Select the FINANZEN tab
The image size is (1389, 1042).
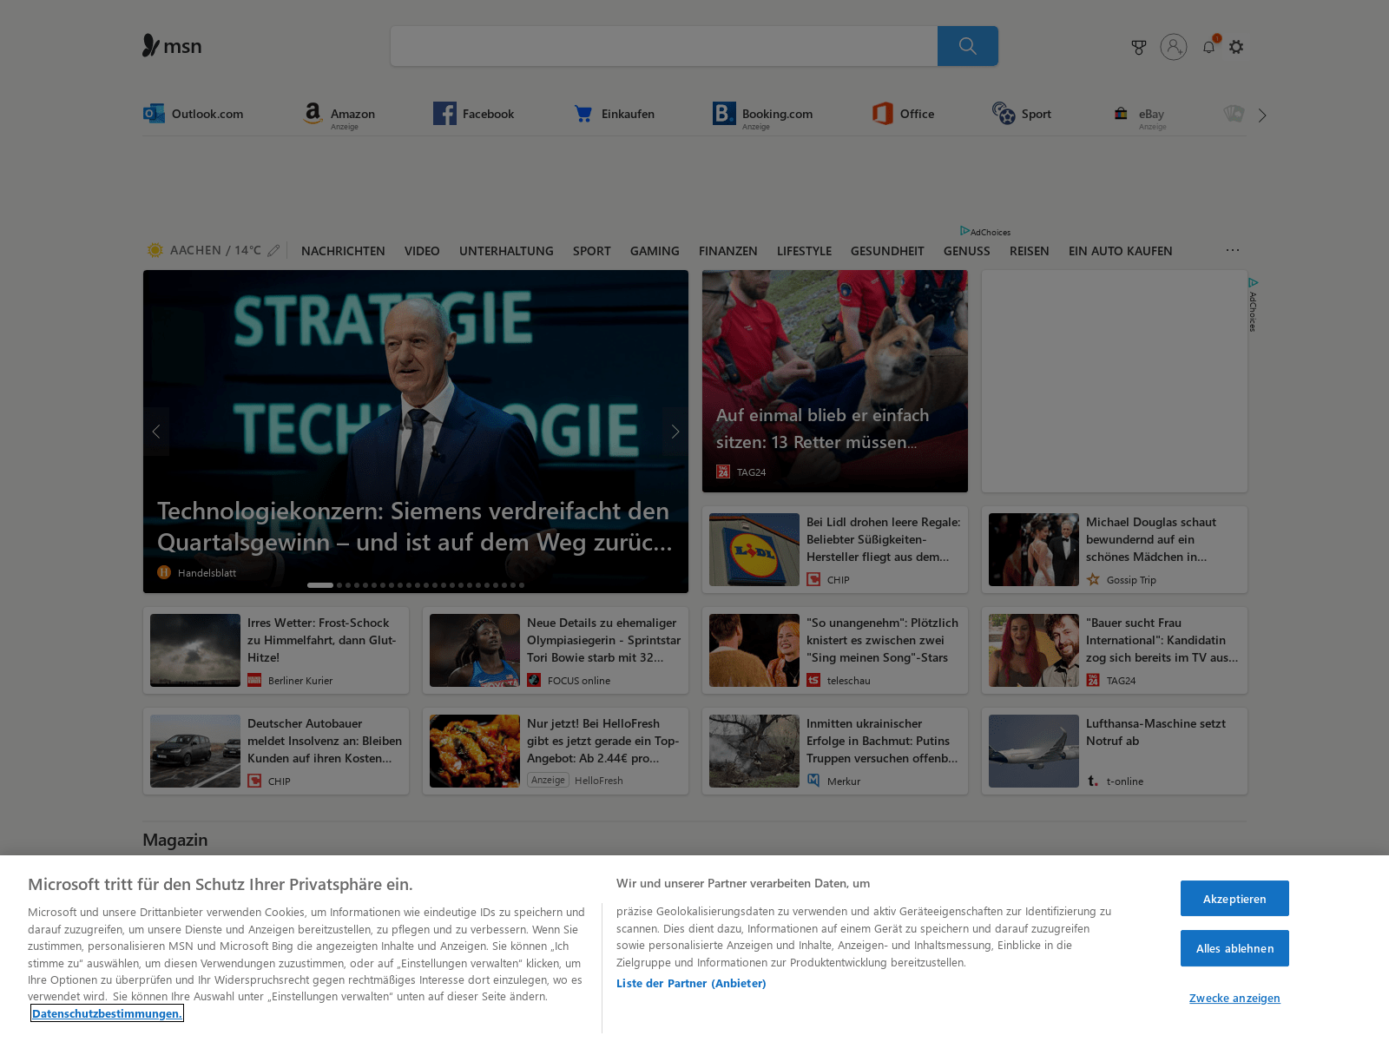tap(728, 251)
